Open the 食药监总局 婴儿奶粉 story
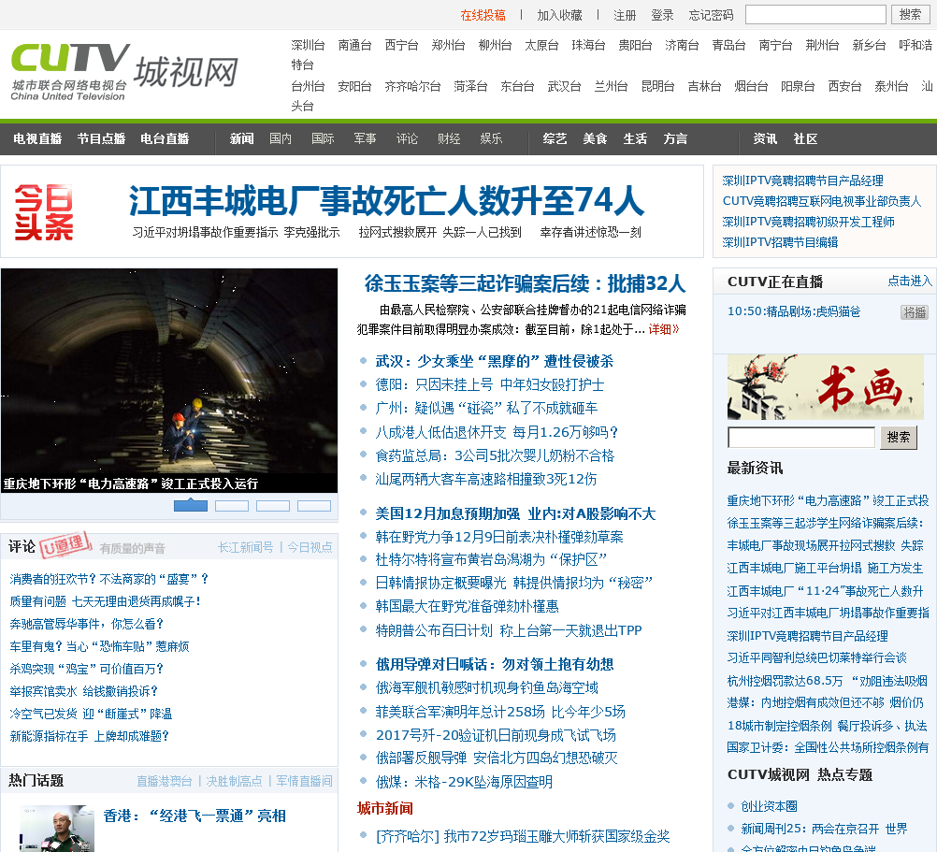The width and height of the screenshot is (937, 852). click(x=495, y=455)
